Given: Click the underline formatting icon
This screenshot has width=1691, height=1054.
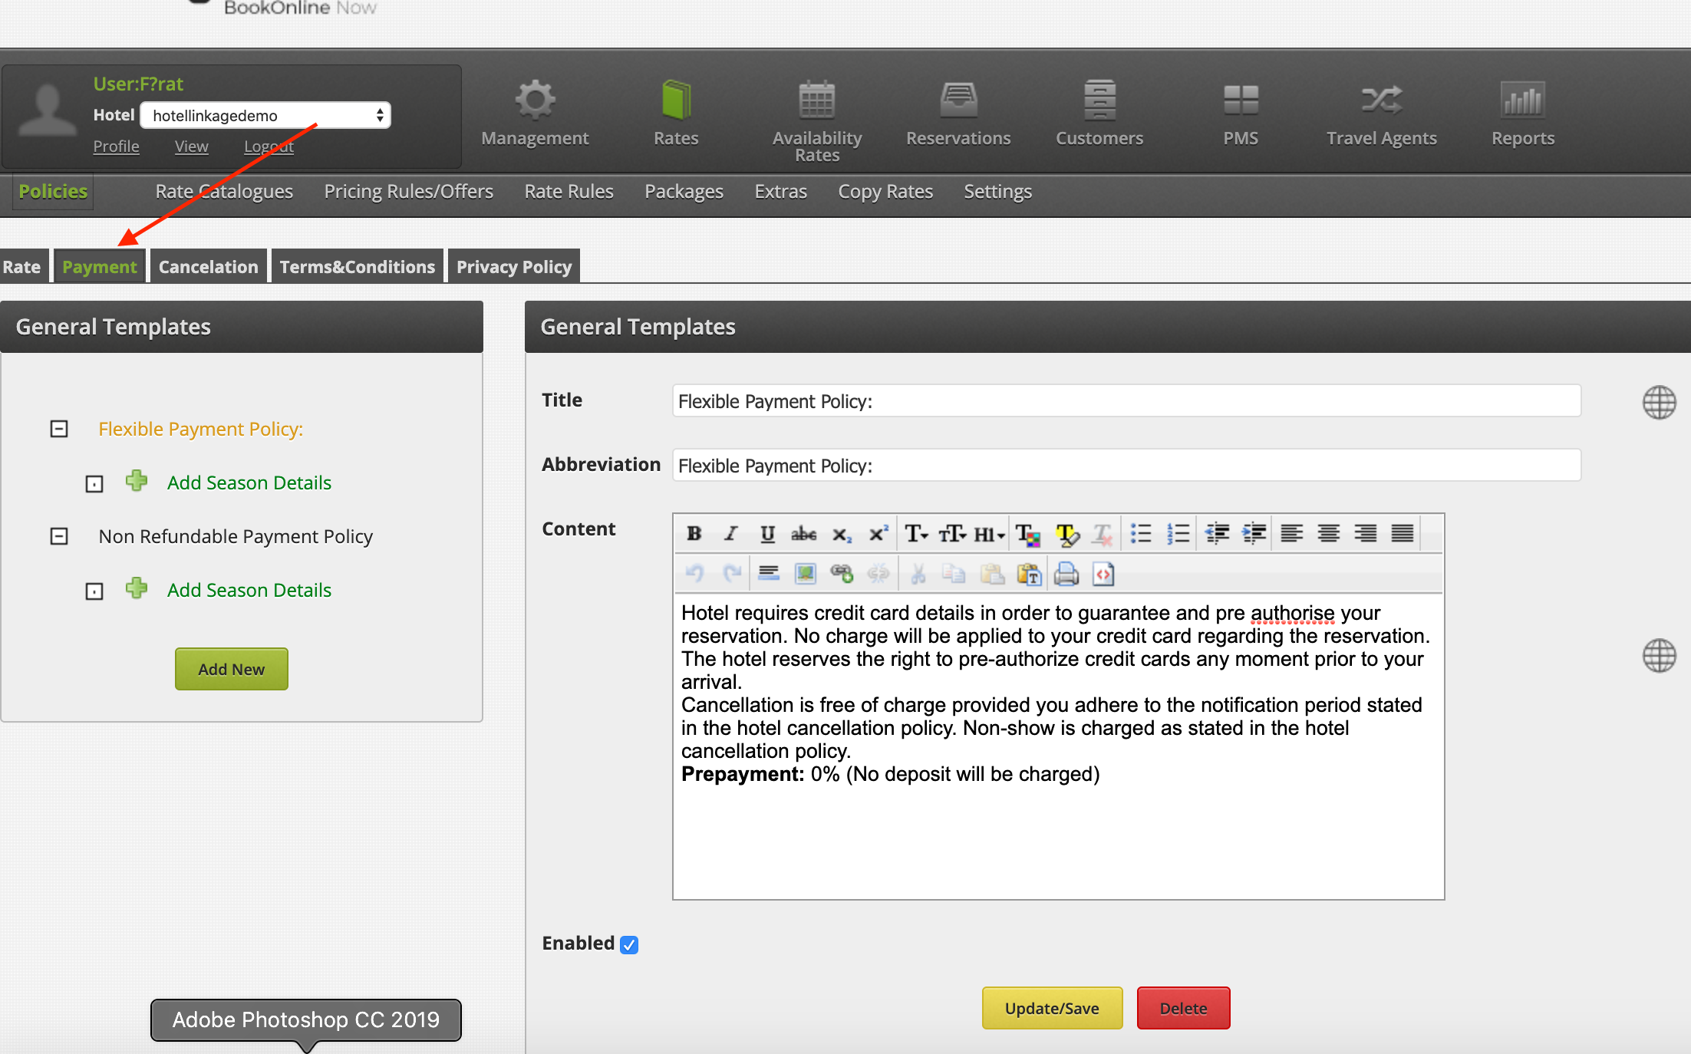Looking at the screenshot, I should pyautogui.click(x=766, y=534).
